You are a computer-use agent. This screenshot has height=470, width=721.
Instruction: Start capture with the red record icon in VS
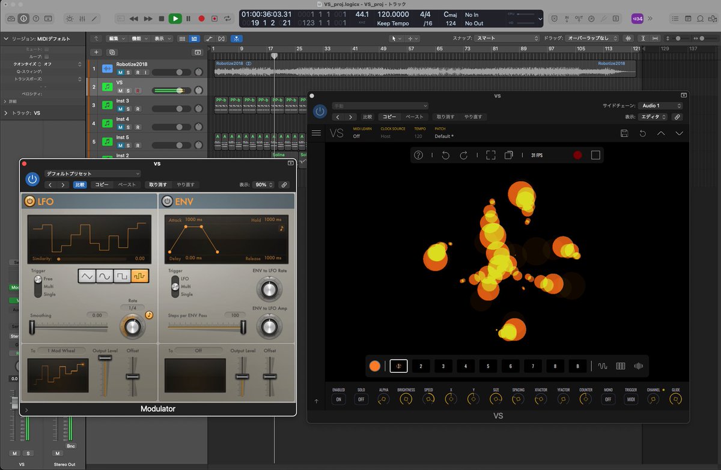(x=577, y=154)
